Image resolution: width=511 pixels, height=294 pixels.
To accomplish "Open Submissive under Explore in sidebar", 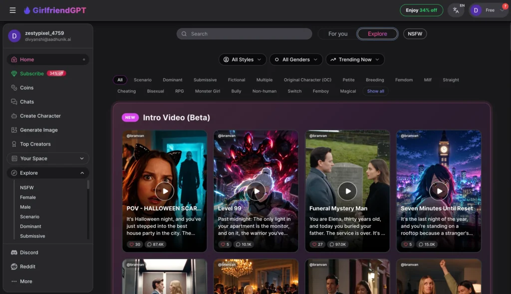I will coord(32,236).
